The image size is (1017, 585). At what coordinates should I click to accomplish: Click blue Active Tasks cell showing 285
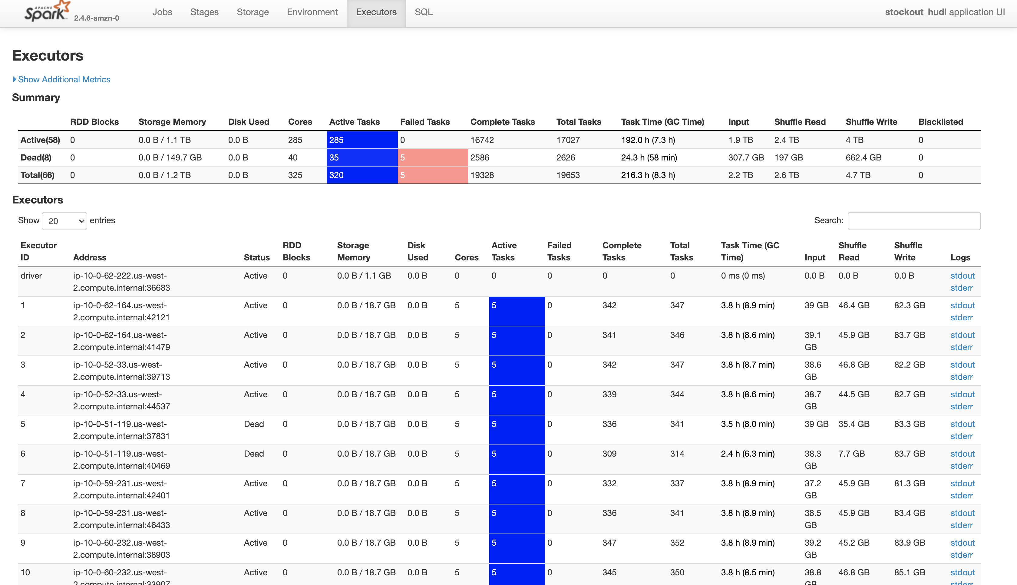(x=362, y=140)
